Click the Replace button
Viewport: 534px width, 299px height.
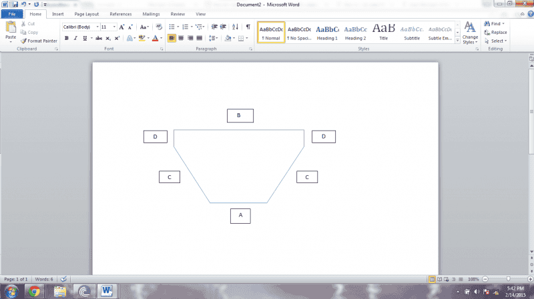496,32
